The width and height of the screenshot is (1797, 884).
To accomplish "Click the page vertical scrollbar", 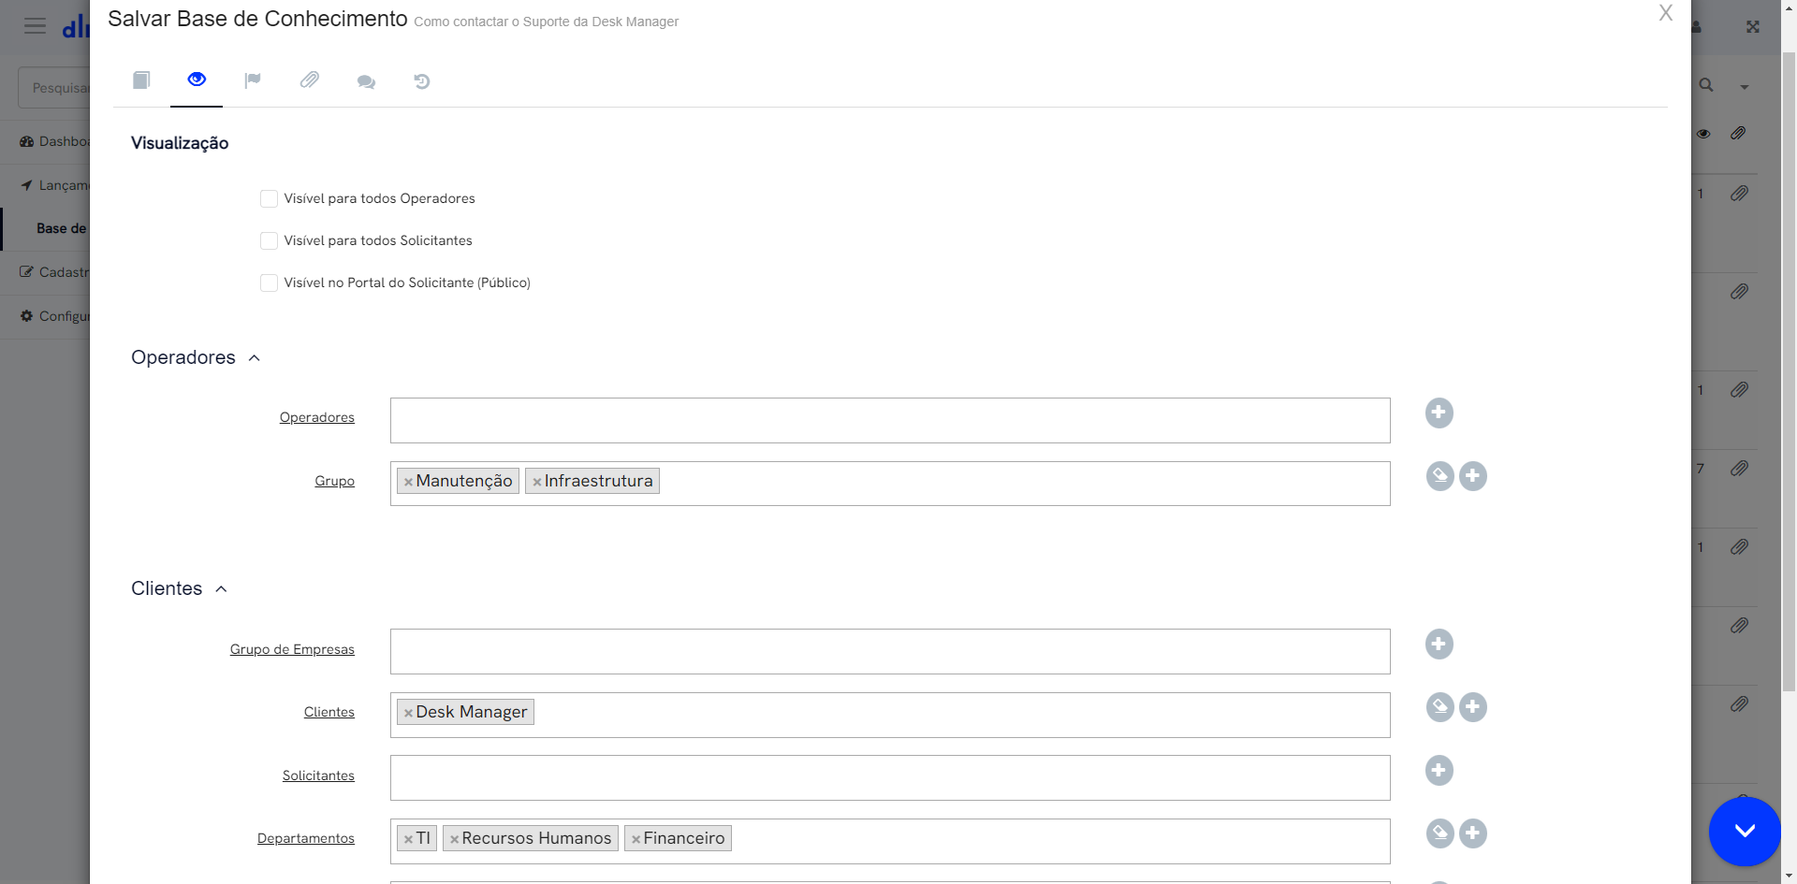I will 1789,374.
